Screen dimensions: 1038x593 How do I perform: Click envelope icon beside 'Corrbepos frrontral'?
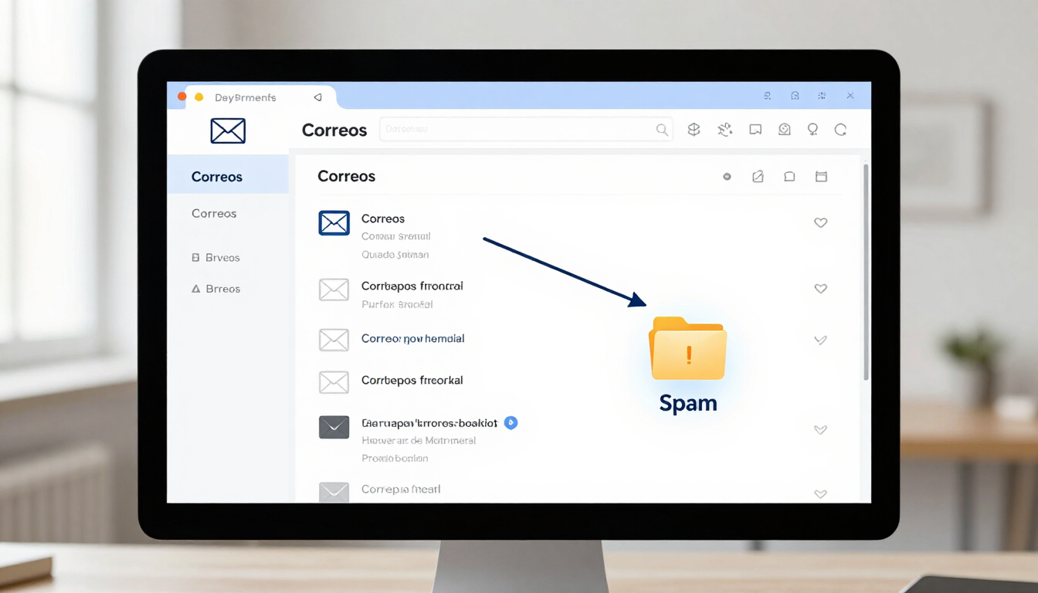click(334, 290)
